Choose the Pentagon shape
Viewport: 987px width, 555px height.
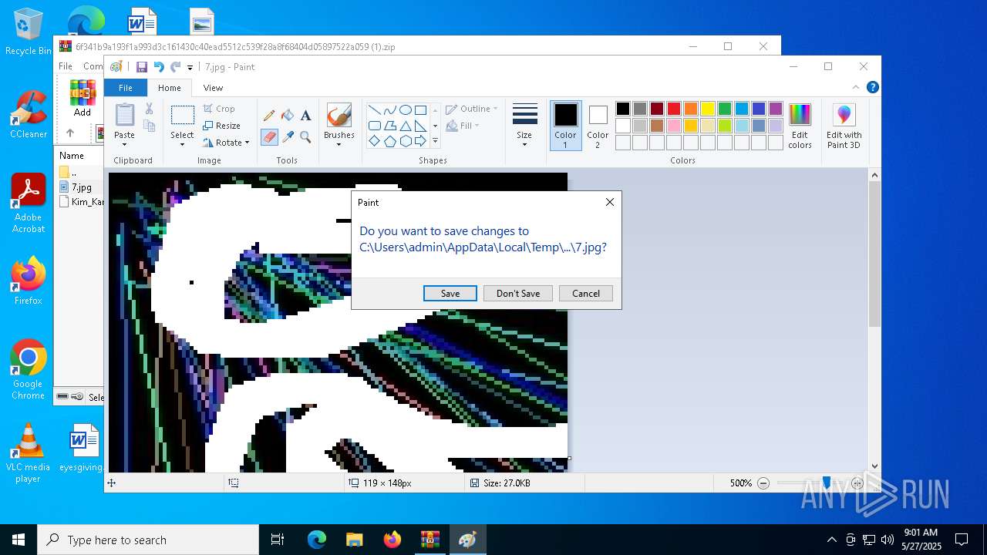click(389, 140)
